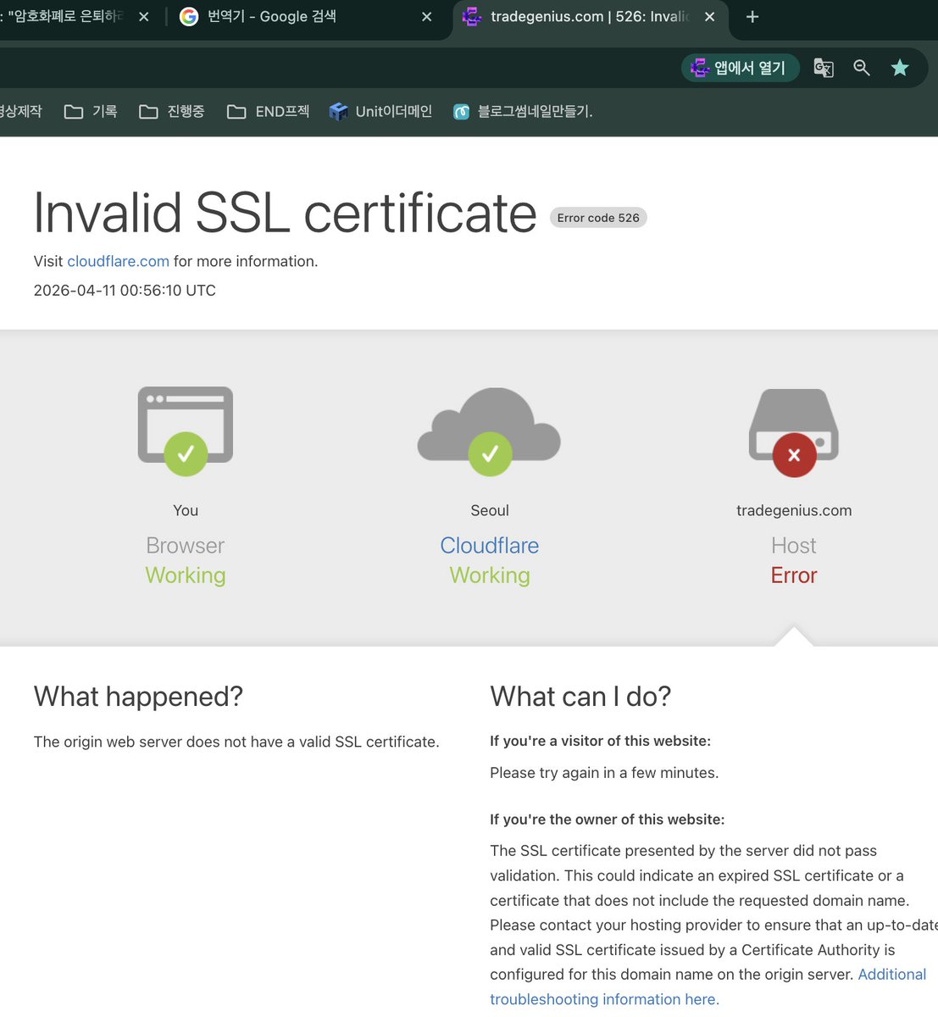The height and width of the screenshot is (1017, 938).
Task: Click 'Please try again in a few minutes.'
Action: [x=604, y=773]
